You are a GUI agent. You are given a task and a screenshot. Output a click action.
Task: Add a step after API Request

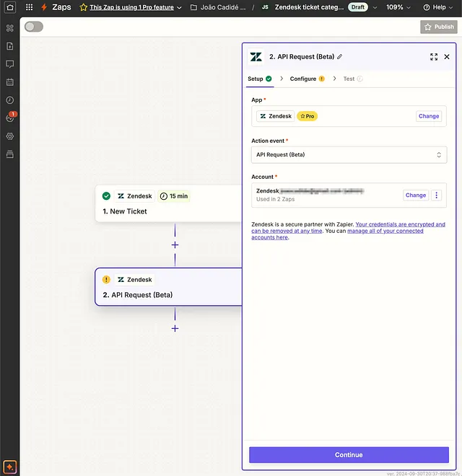click(175, 328)
